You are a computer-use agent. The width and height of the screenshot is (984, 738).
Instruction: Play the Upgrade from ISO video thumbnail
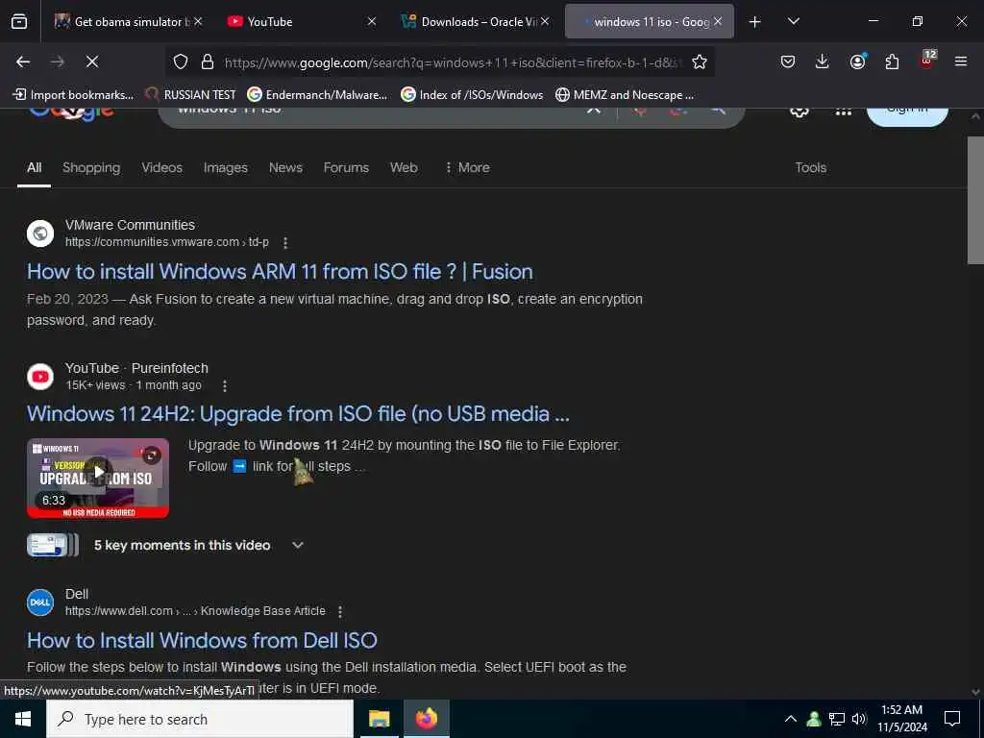coord(98,478)
